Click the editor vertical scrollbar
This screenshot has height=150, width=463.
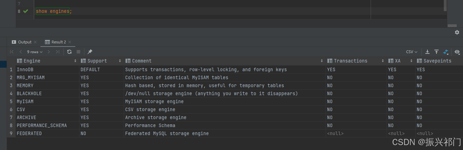pyautogui.click(x=445, y=6)
